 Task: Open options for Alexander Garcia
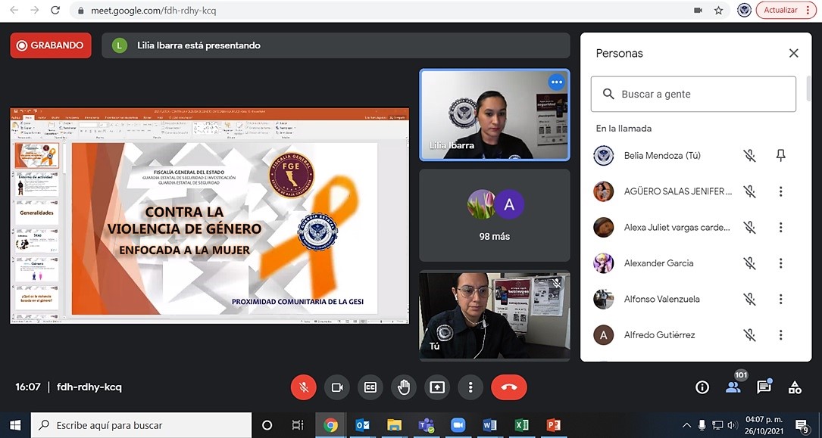click(780, 263)
